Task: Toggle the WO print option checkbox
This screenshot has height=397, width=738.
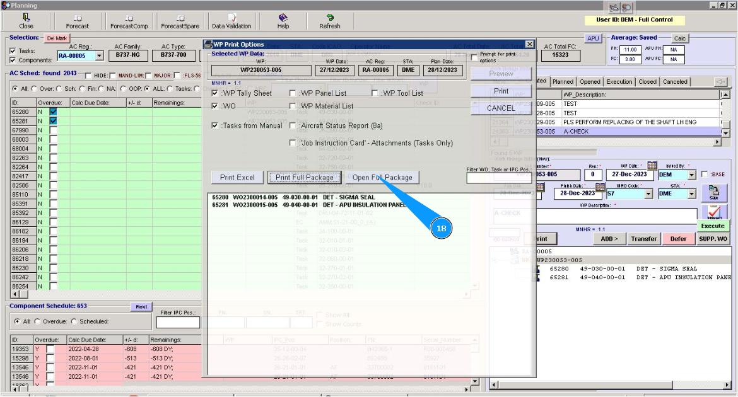Action: coord(214,106)
